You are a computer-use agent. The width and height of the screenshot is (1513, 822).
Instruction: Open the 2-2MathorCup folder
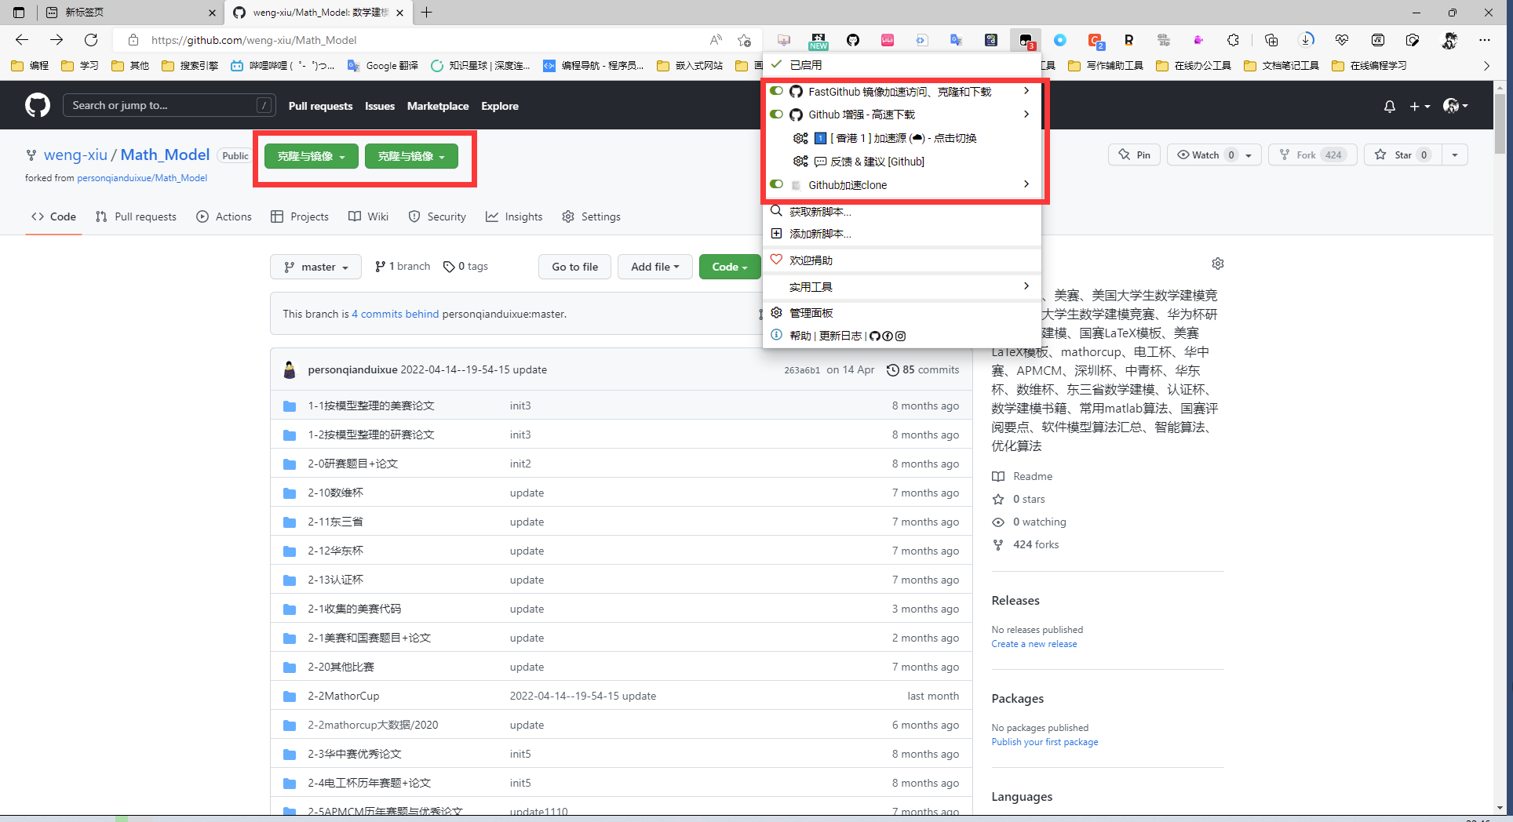[x=344, y=696]
